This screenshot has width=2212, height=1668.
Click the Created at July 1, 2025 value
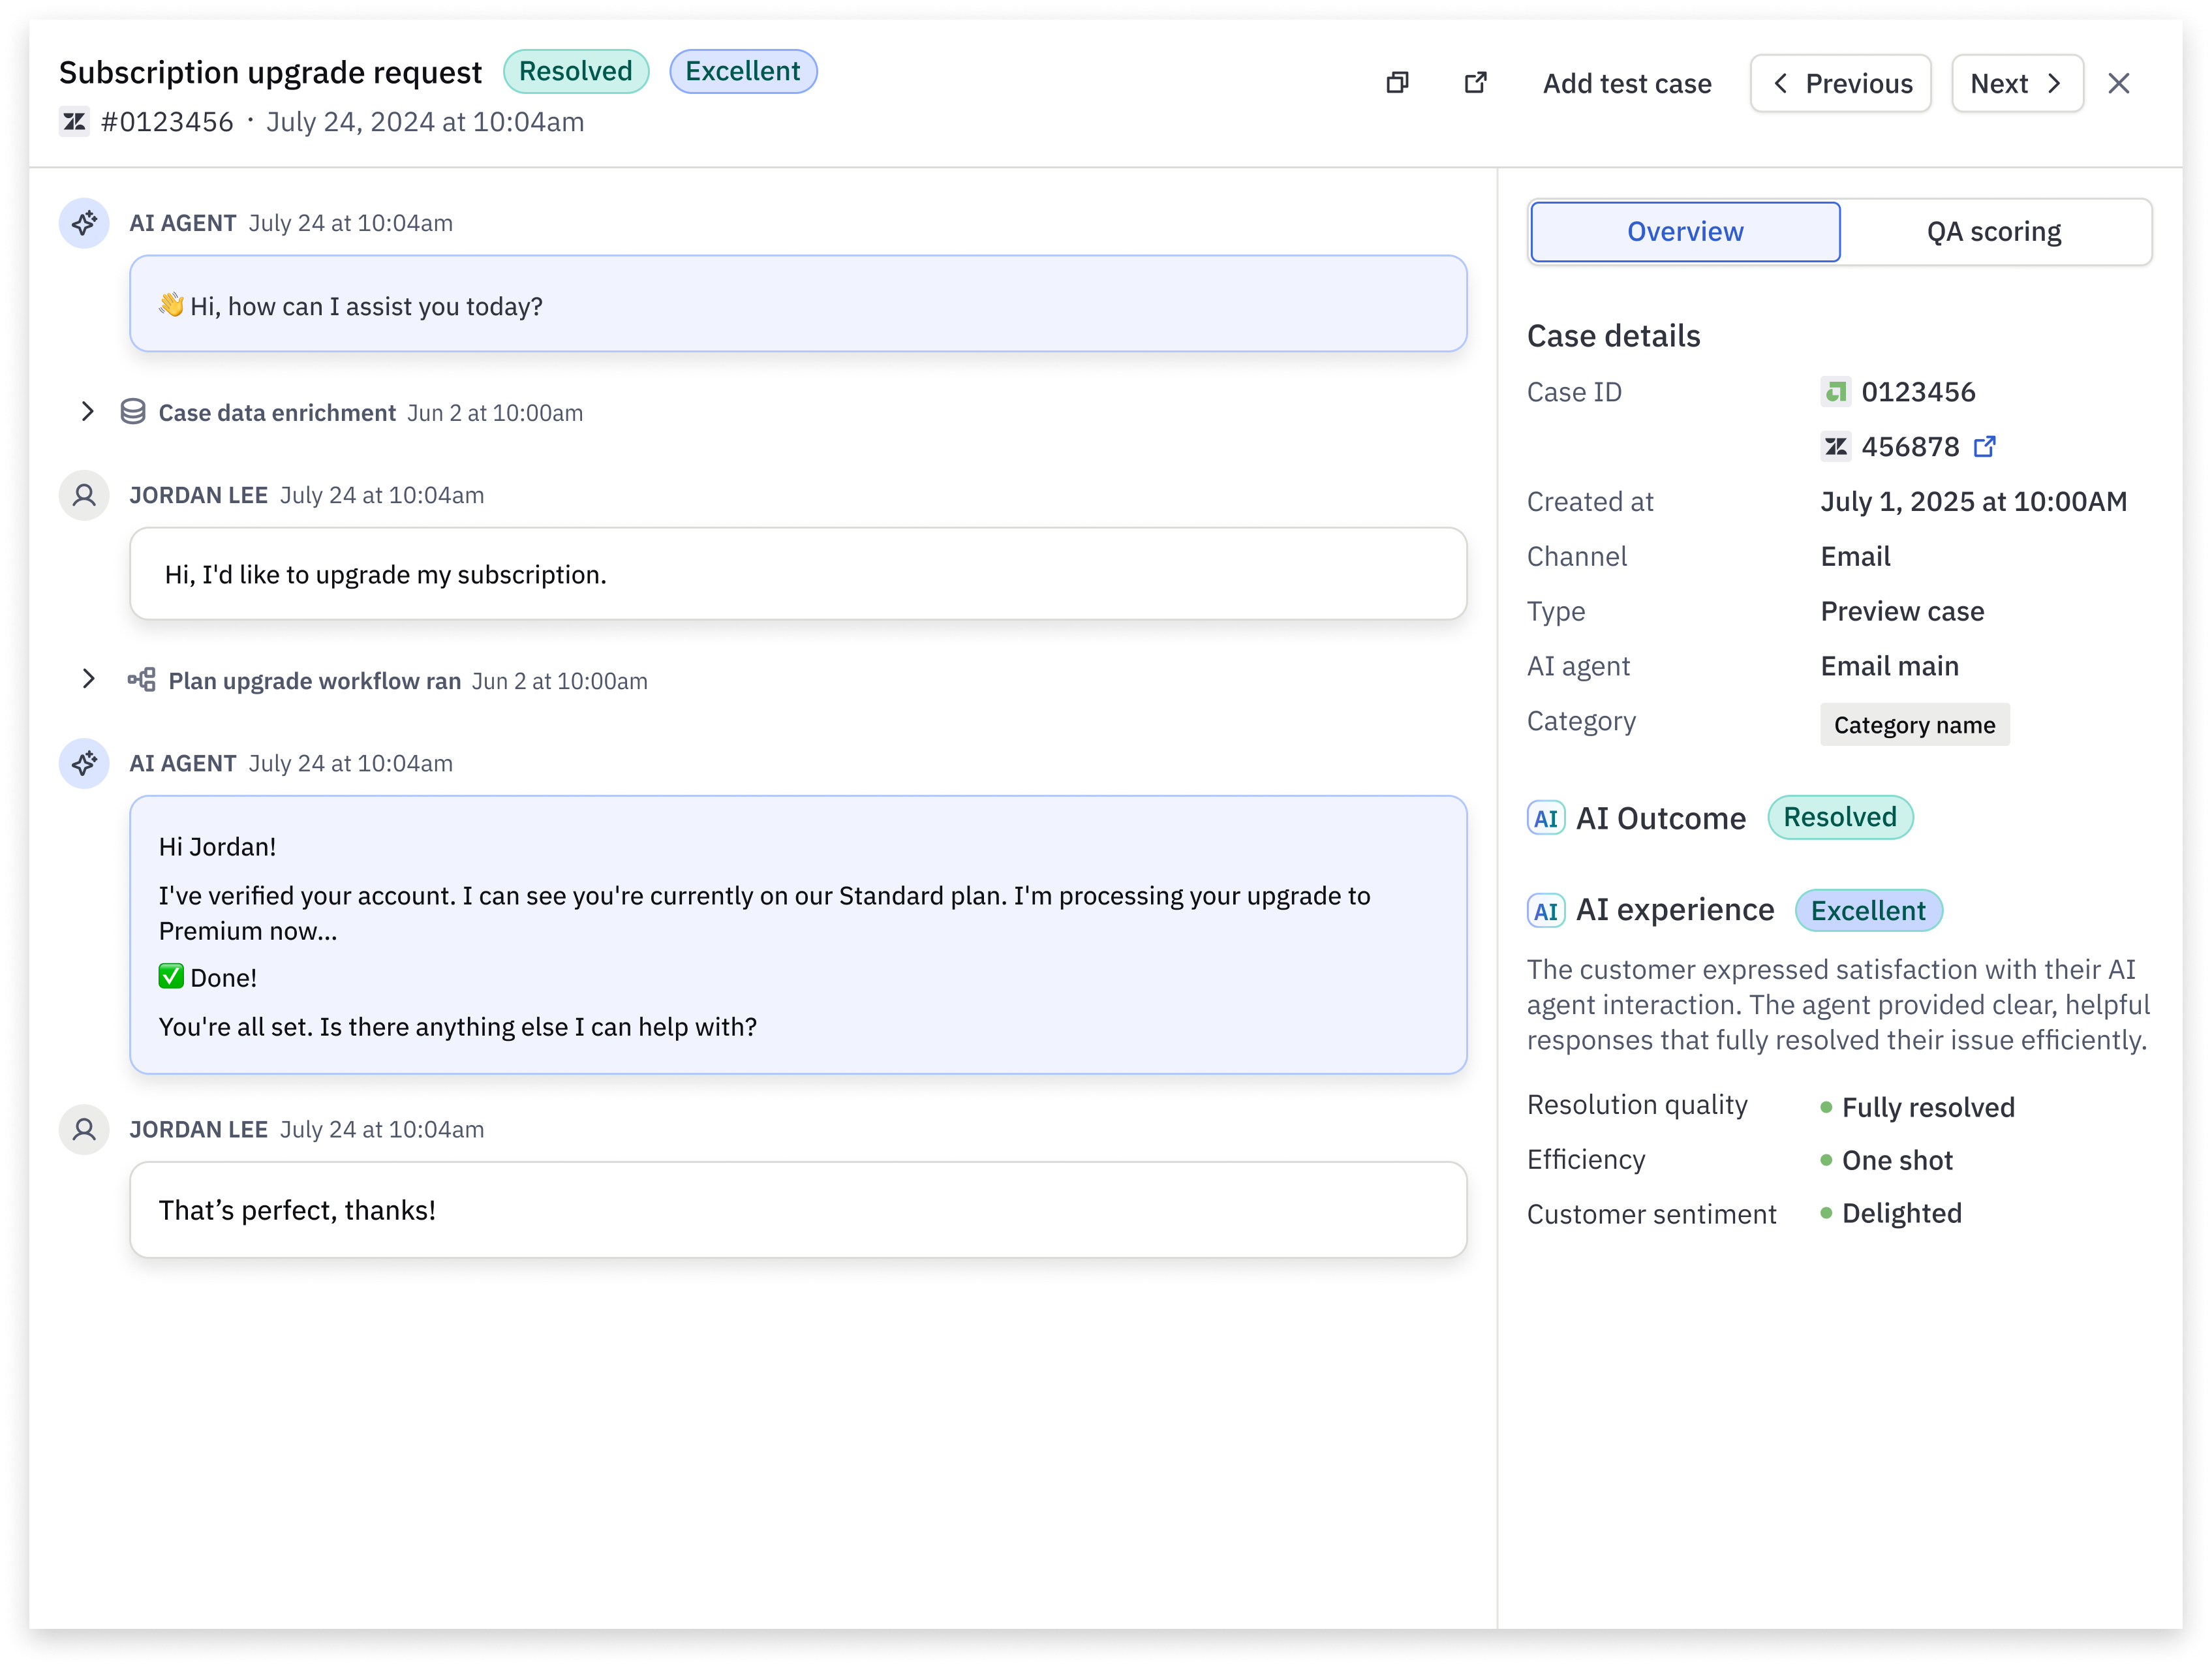(1974, 501)
